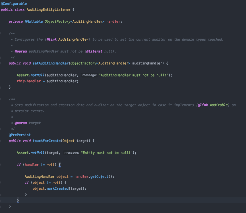Viewport: 246px width, 213px height.
Task: Click ObjectFactory in the private field declaration
Action: 57,22
